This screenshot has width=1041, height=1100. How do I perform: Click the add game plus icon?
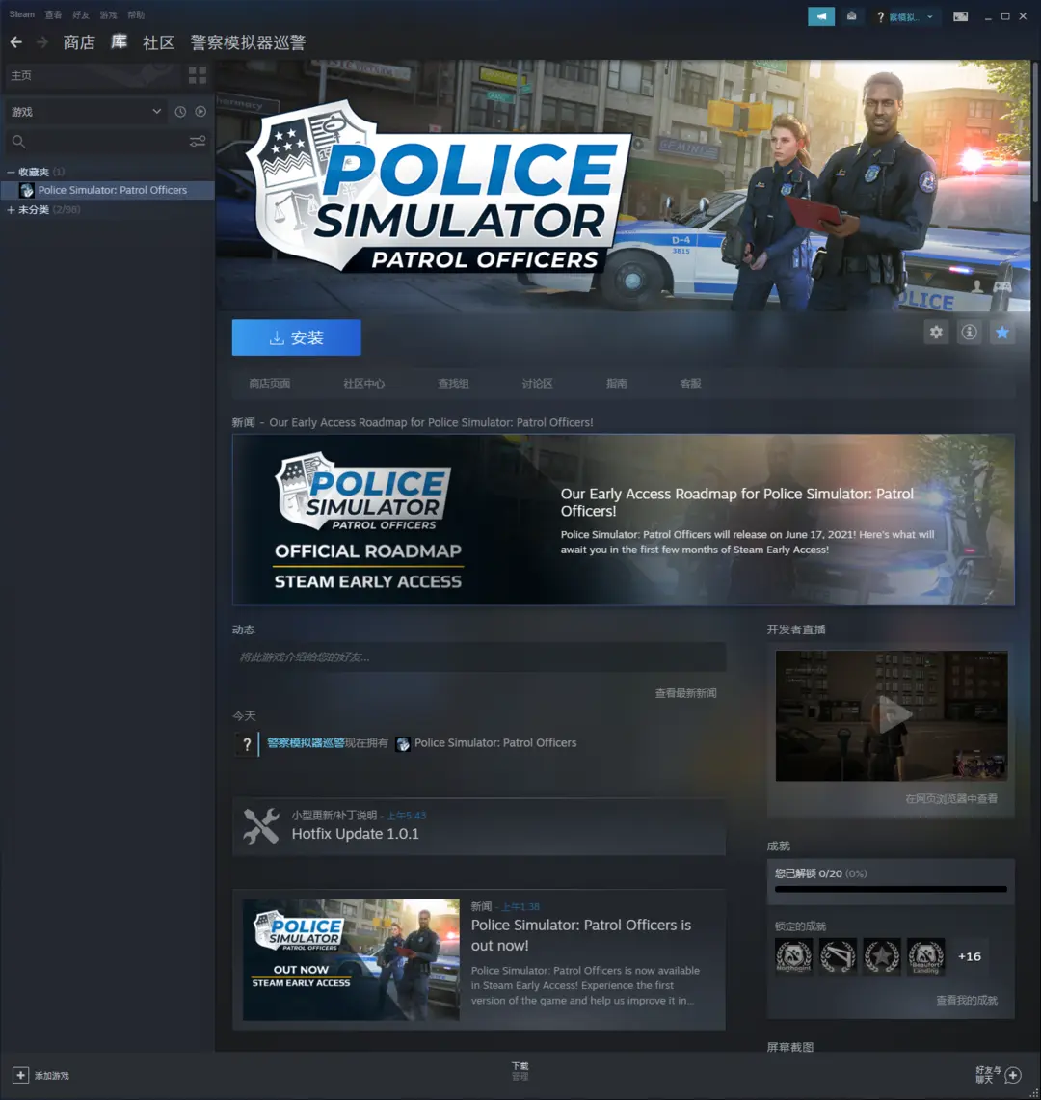(x=20, y=1075)
